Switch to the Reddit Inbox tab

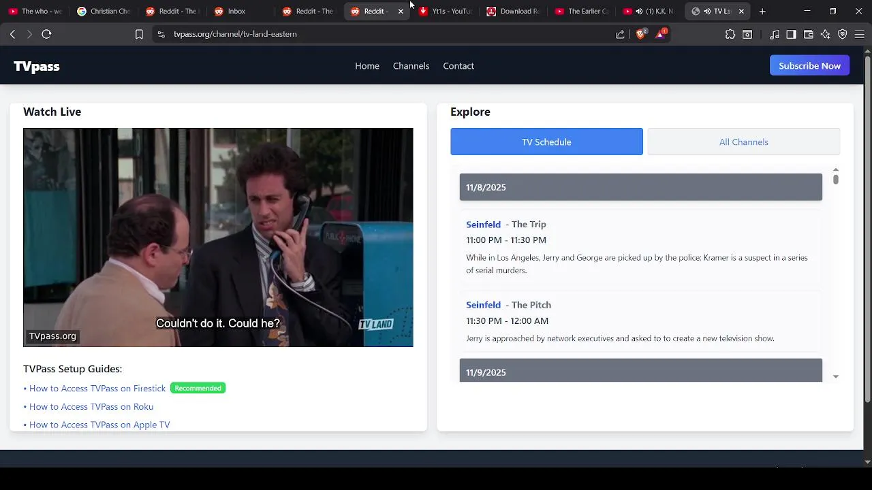tap(240, 11)
